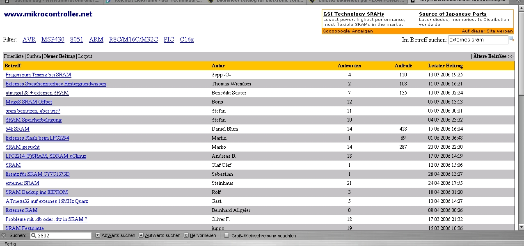
Task: Open thread LPC2214 (P)SRAM, SDRAM uClinux
Action: [46, 156]
